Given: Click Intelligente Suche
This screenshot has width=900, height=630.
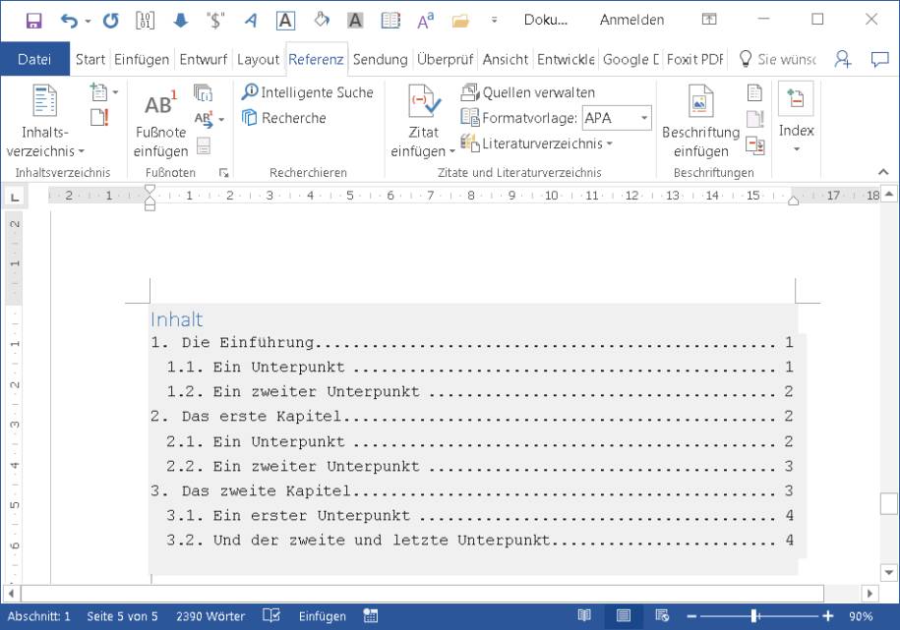Looking at the screenshot, I should pos(308,91).
